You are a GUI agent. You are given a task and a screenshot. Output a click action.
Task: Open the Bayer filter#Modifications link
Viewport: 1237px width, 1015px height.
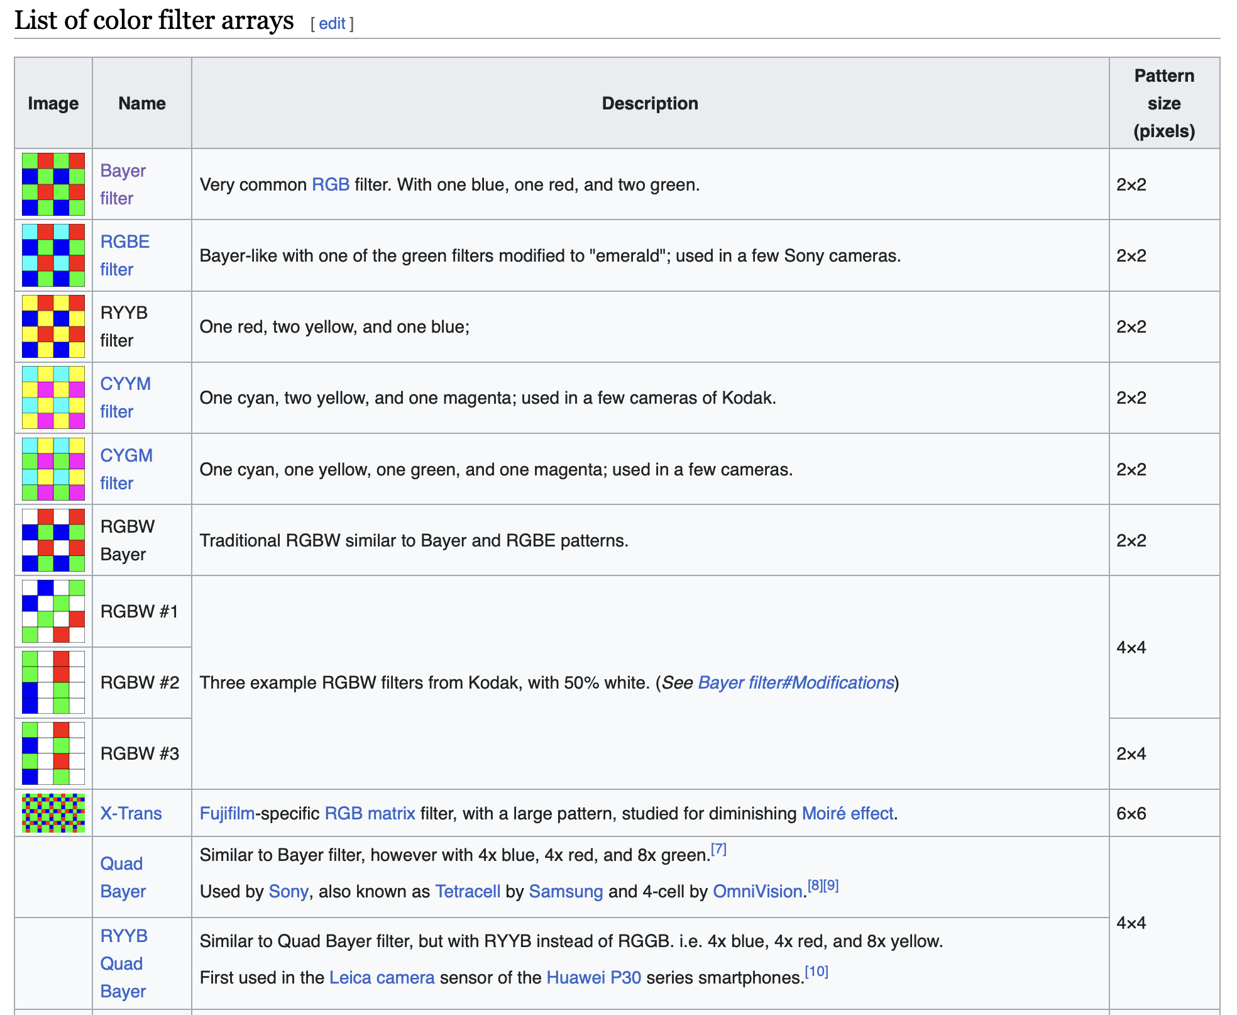click(x=796, y=683)
